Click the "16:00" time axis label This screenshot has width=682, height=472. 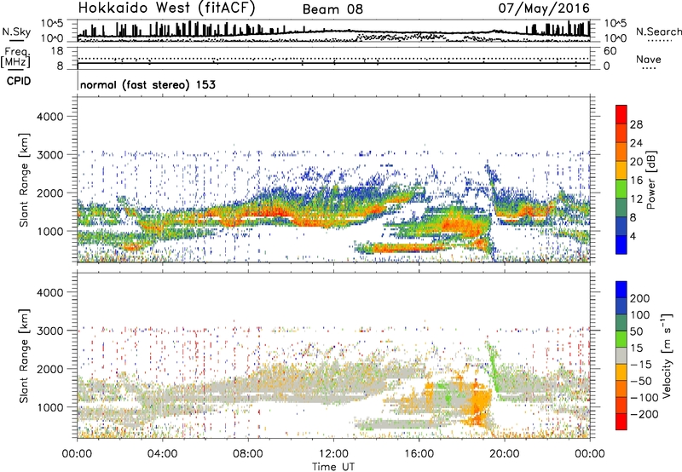[x=419, y=454]
